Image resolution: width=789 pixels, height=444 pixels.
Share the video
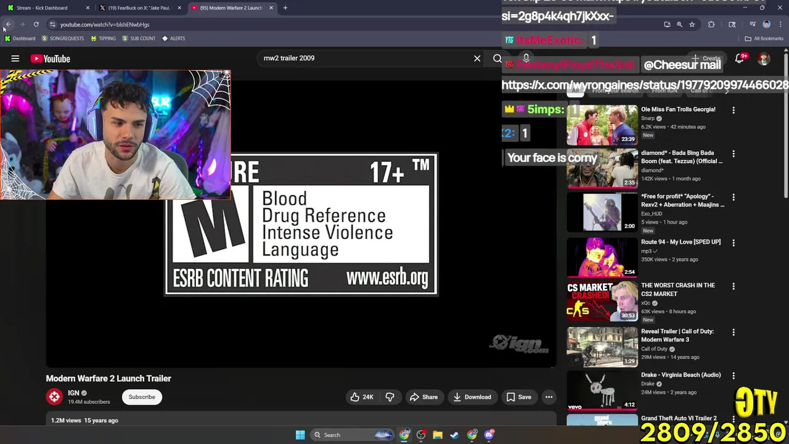pyautogui.click(x=423, y=397)
